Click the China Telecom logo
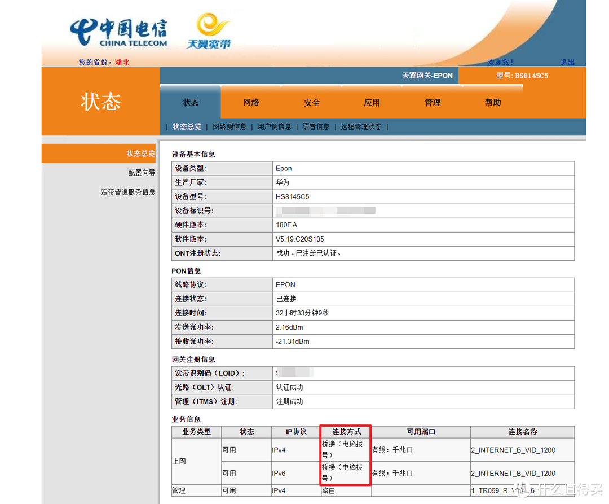The height and width of the screenshot is (504, 609). click(x=118, y=32)
